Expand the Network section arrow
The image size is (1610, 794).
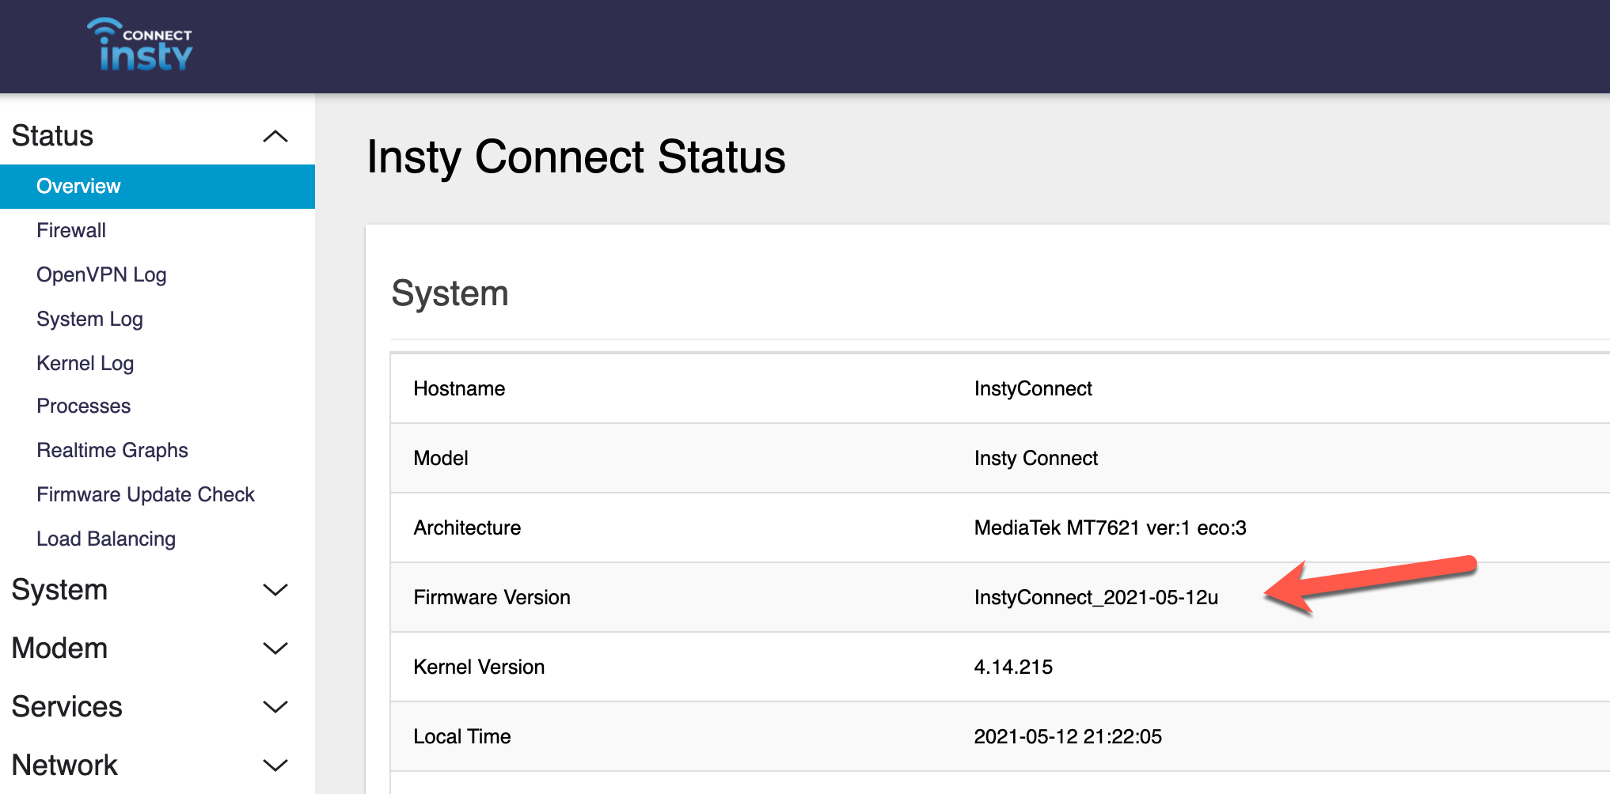(x=275, y=766)
